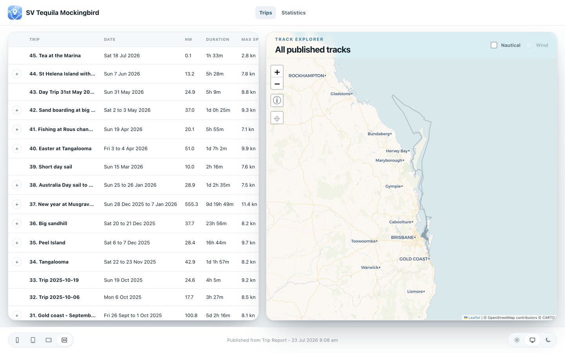This screenshot has width=565, height=353.
Task: Open the Trips tab
Action: (x=266, y=13)
